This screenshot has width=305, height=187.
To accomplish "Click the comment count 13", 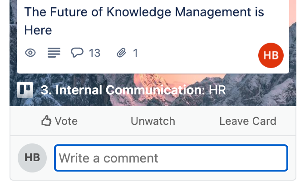I will pyautogui.click(x=94, y=53).
